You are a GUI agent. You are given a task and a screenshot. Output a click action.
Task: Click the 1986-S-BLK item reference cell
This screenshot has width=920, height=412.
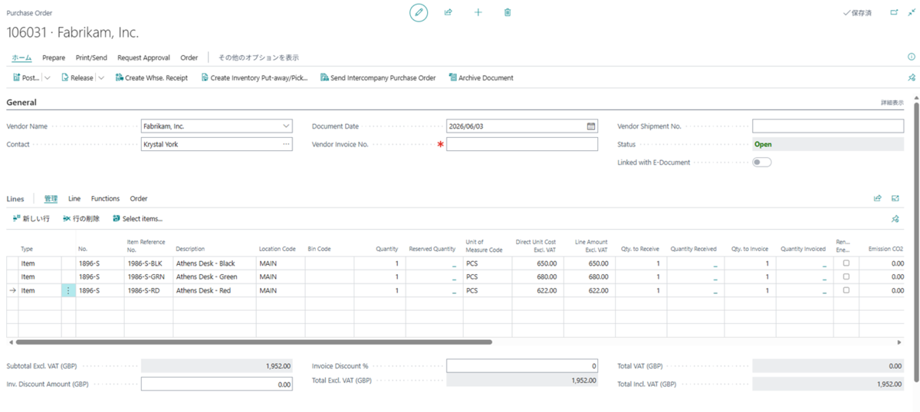tap(149, 263)
